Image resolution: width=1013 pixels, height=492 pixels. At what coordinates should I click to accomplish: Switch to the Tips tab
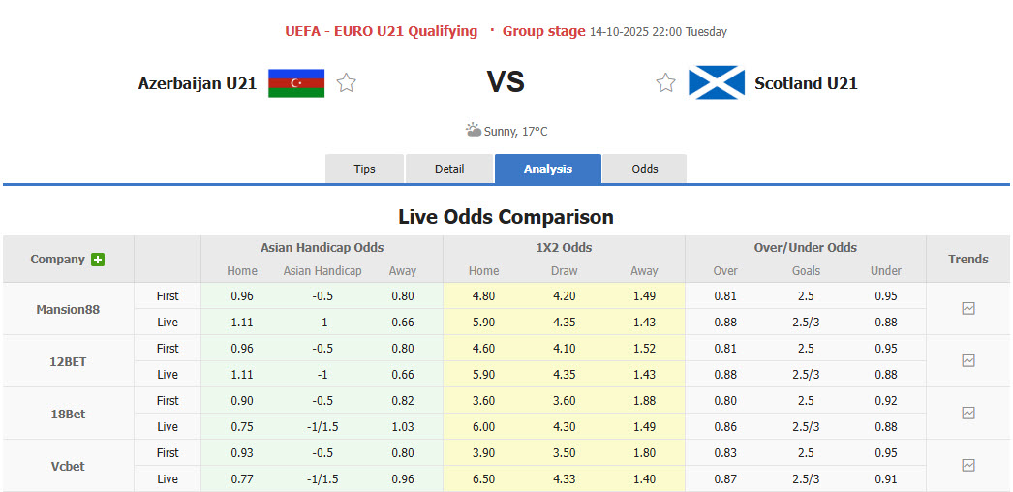click(x=364, y=169)
